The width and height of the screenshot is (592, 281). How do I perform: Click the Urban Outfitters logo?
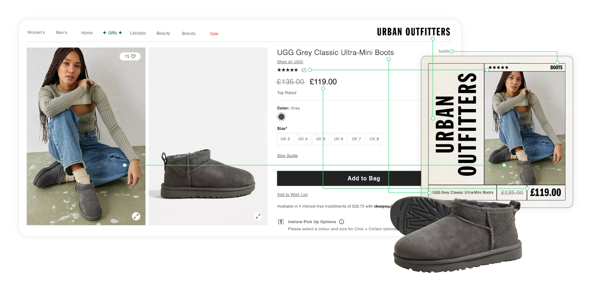[x=413, y=32]
